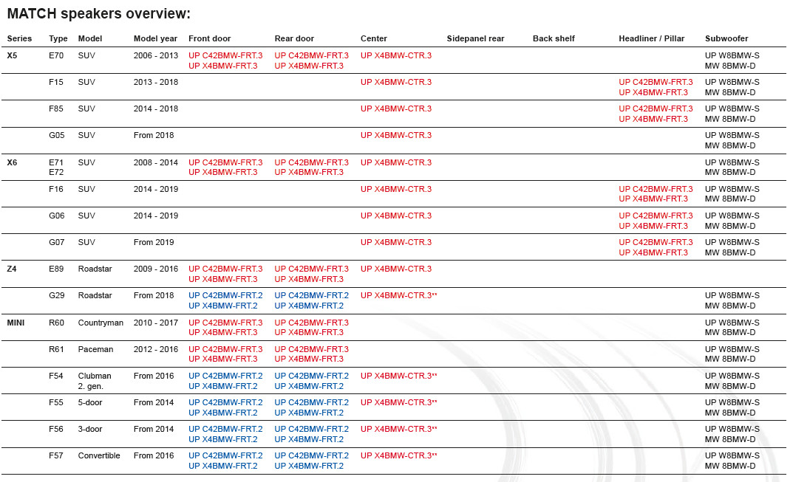The image size is (793, 482).
Task: Click the Convertible model name
Action: [x=99, y=455]
